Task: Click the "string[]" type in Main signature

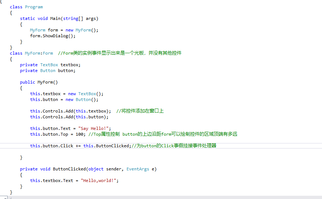Action: pos(73,19)
